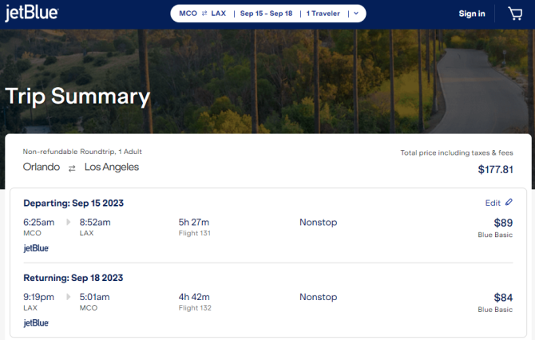The image size is (535, 340).
Task: Click Sign in
Action: point(472,14)
